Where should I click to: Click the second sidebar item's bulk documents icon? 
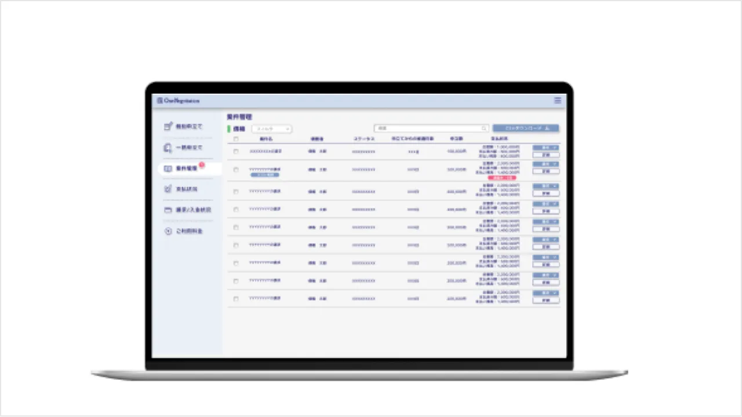pyautogui.click(x=168, y=148)
